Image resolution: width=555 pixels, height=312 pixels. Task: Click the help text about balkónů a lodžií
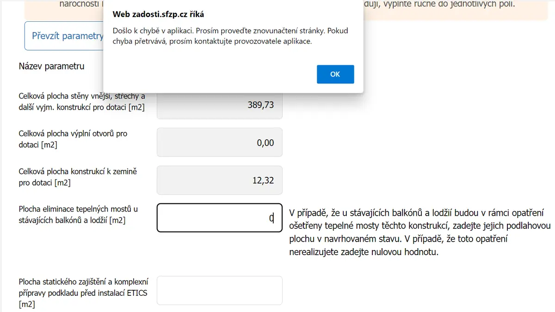(420, 233)
